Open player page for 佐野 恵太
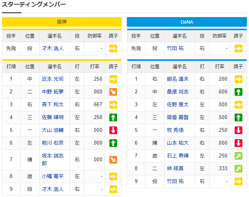This screenshot has height=197, width=249. (178, 104)
